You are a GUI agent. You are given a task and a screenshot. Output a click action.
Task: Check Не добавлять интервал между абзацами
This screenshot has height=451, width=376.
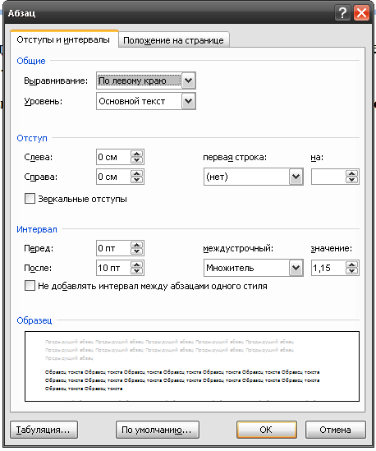tap(30, 286)
